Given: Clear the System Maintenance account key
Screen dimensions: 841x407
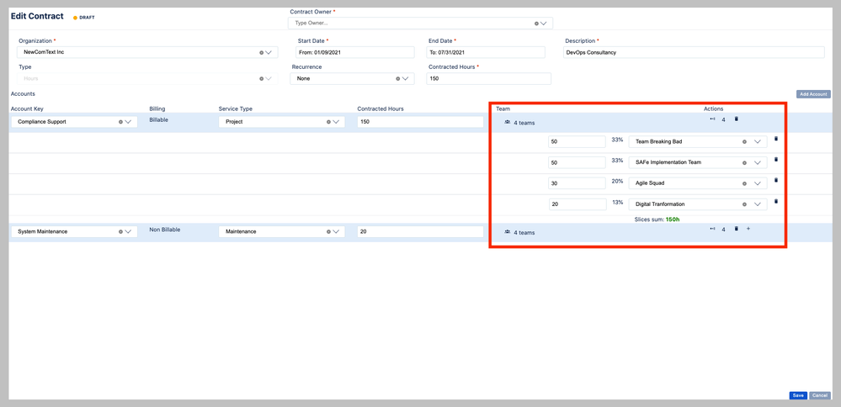Looking at the screenshot, I should coord(120,232).
